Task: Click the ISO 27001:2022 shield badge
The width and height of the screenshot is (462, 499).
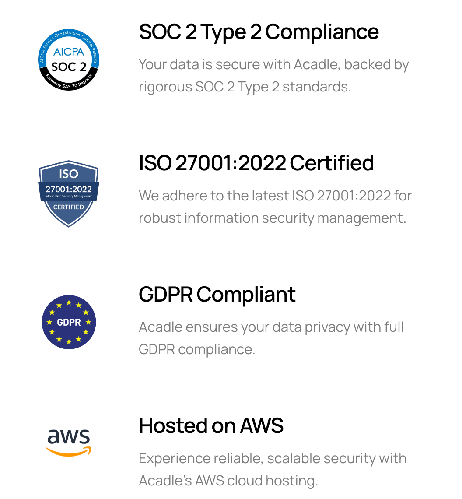Action: coord(69,193)
